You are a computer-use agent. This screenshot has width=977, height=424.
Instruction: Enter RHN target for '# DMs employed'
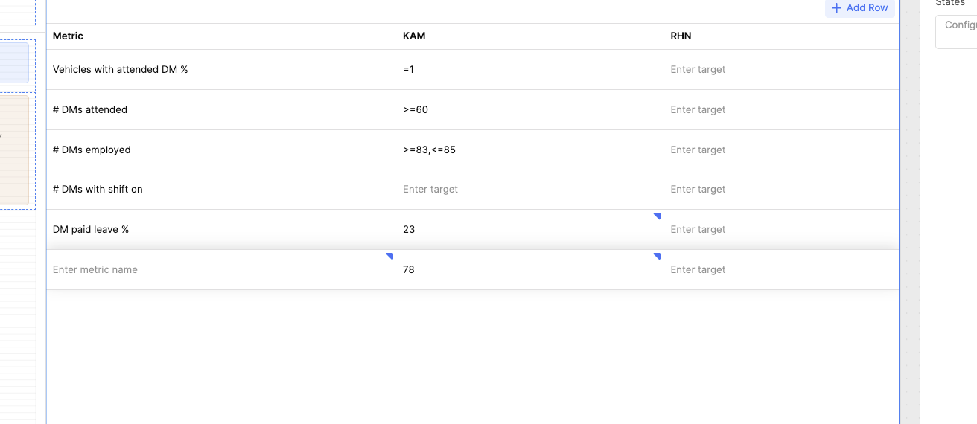(x=698, y=150)
